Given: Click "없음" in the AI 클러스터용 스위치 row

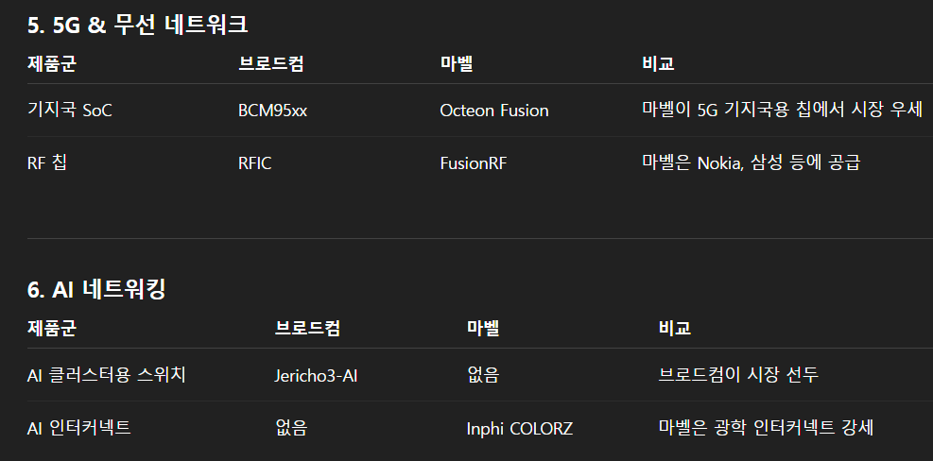Looking at the screenshot, I should tap(482, 376).
